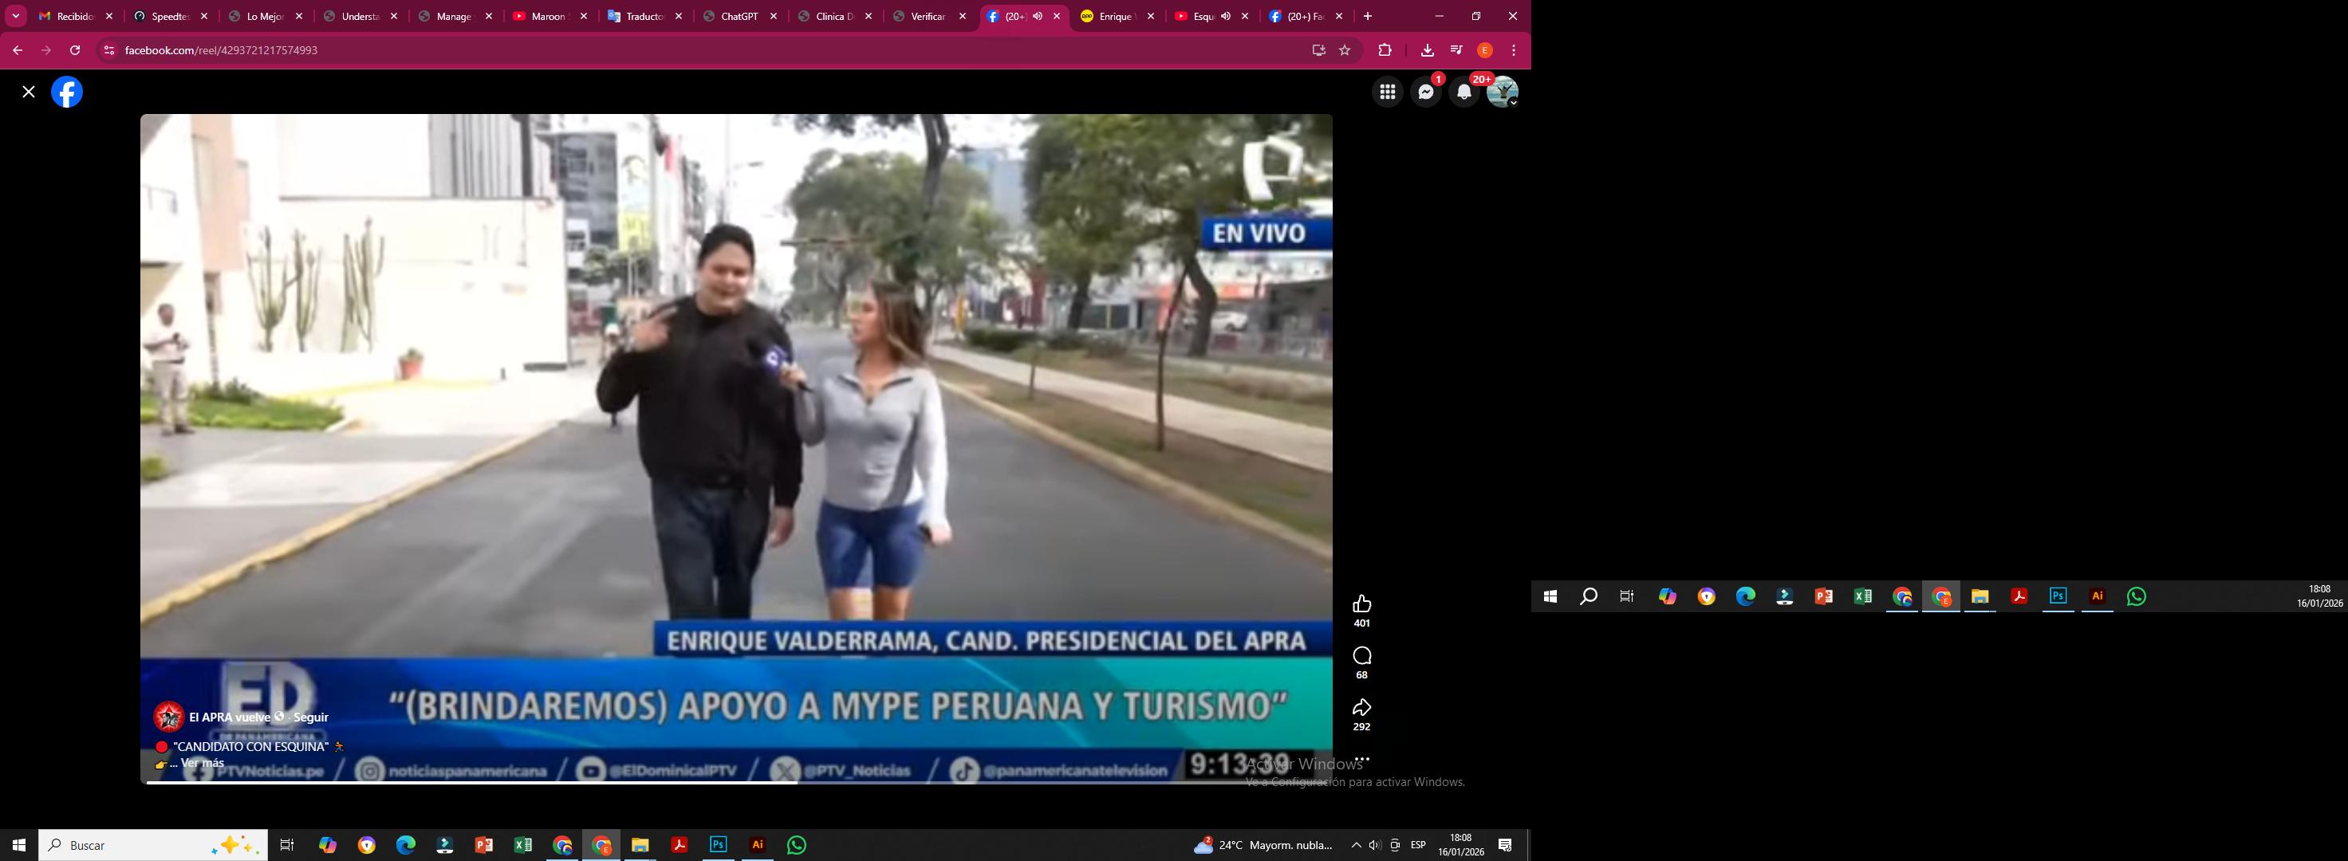Expand the Chrome tab search dropdown
The image size is (2348, 861).
click(x=15, y=17)
